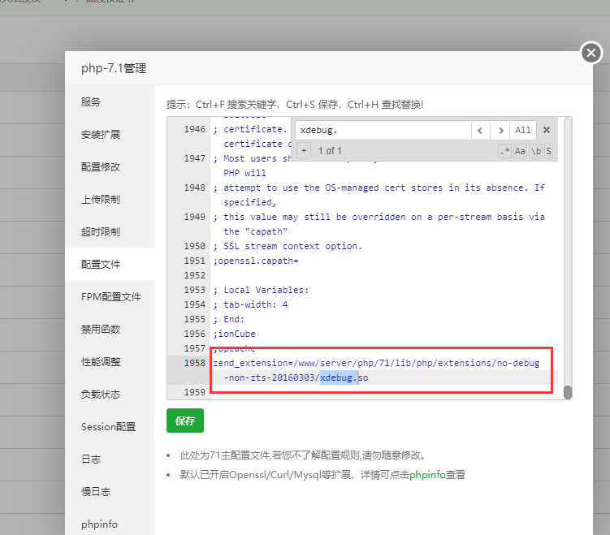Go to previous search match
Screen dimensions: 610x535
pyautogui.click(x=481, y=130)
